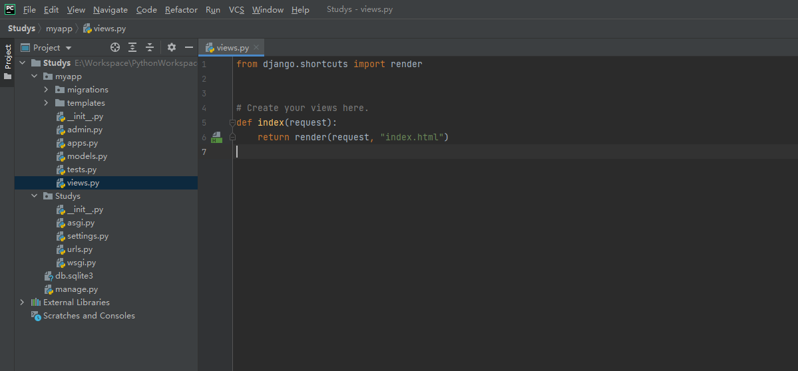Select db.sqlite3 in the project tree

point(69,275)
